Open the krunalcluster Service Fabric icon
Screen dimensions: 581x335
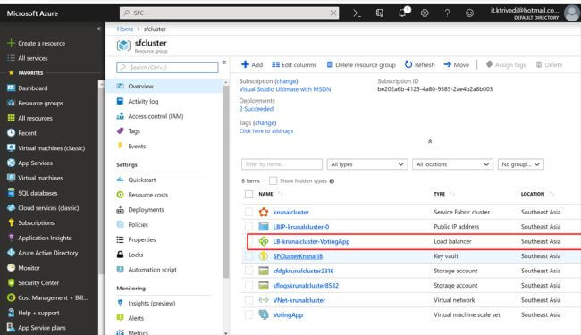click(x=264, y=212)
